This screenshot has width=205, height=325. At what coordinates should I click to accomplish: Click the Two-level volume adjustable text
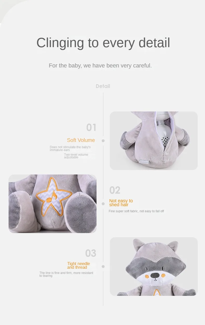coord(76,156)
